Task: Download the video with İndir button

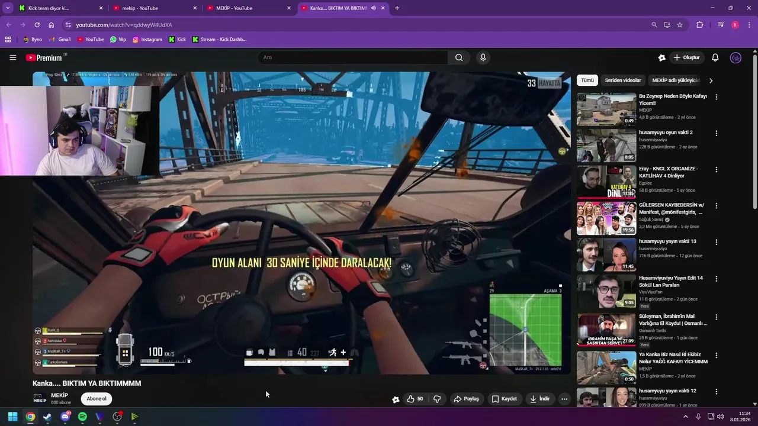Action: 539,399
